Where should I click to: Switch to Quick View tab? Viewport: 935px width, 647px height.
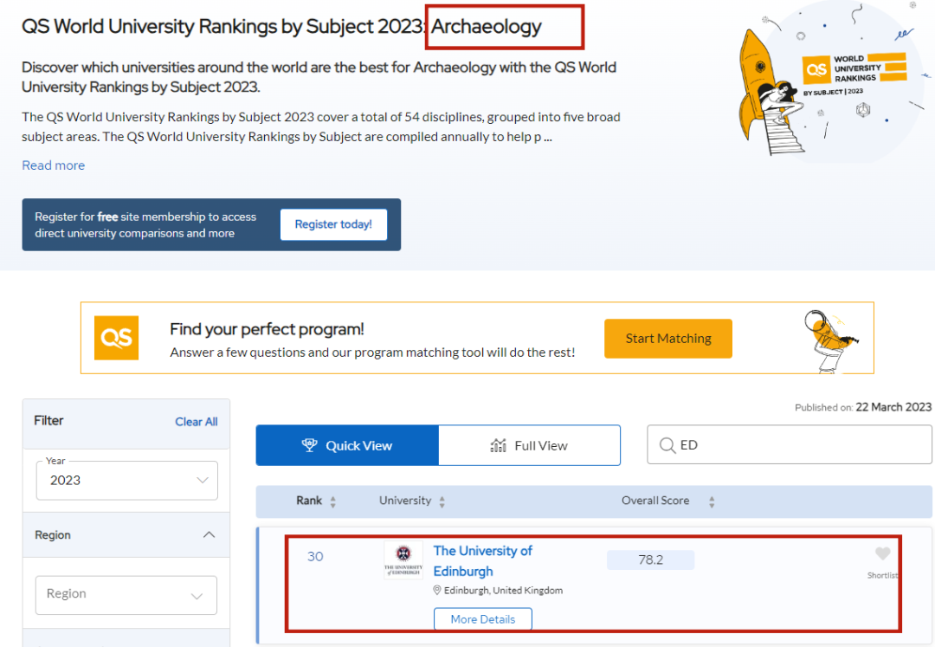[348, 445]
